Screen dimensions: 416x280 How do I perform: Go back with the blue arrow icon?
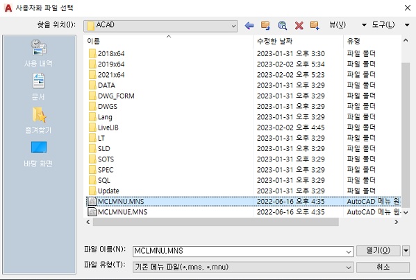coord(249,26)
